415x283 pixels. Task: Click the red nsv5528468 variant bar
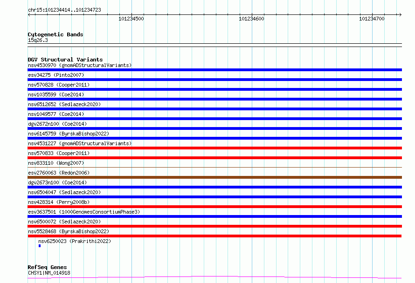click(x=214, y=236)
